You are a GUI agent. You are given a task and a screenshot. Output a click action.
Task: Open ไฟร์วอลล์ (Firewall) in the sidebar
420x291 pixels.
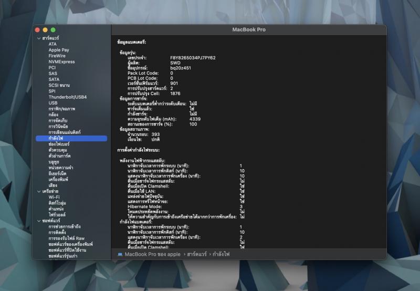[x=59, y=215]
